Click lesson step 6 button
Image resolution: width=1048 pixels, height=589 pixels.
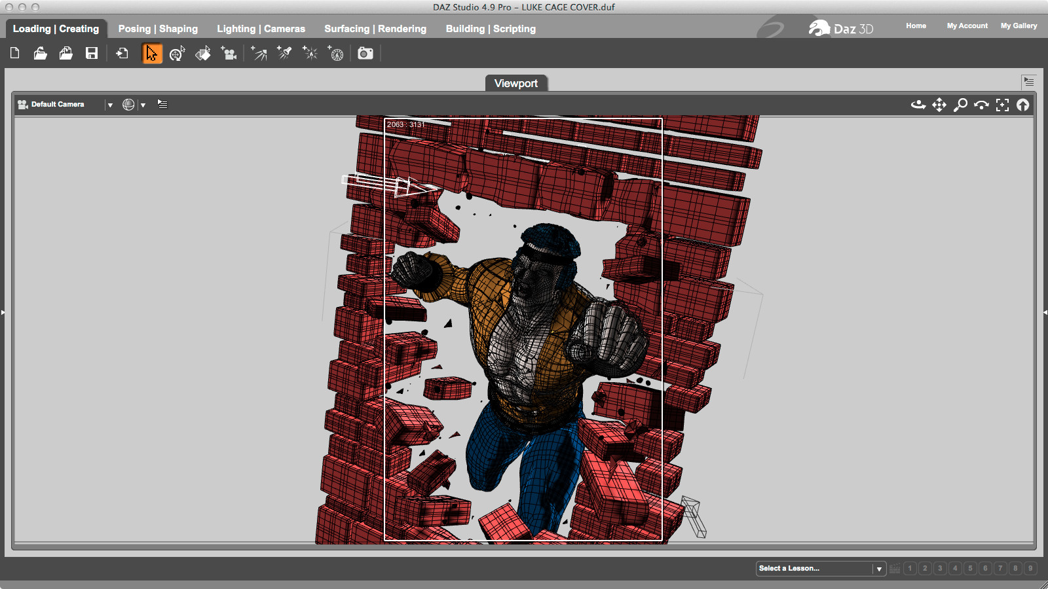coord(985,568)
